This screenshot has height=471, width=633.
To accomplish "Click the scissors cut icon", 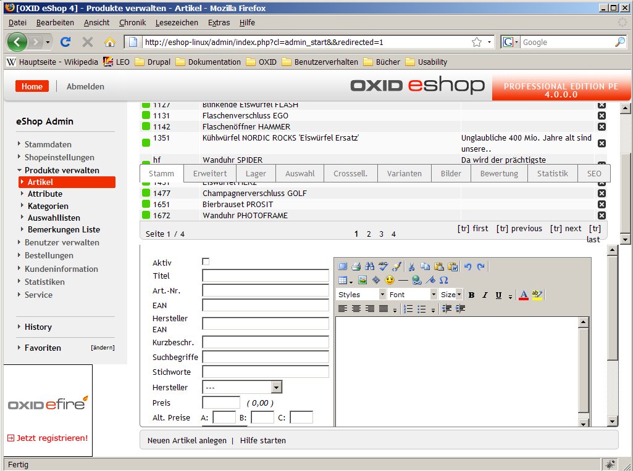I will [x=412, y=266].
